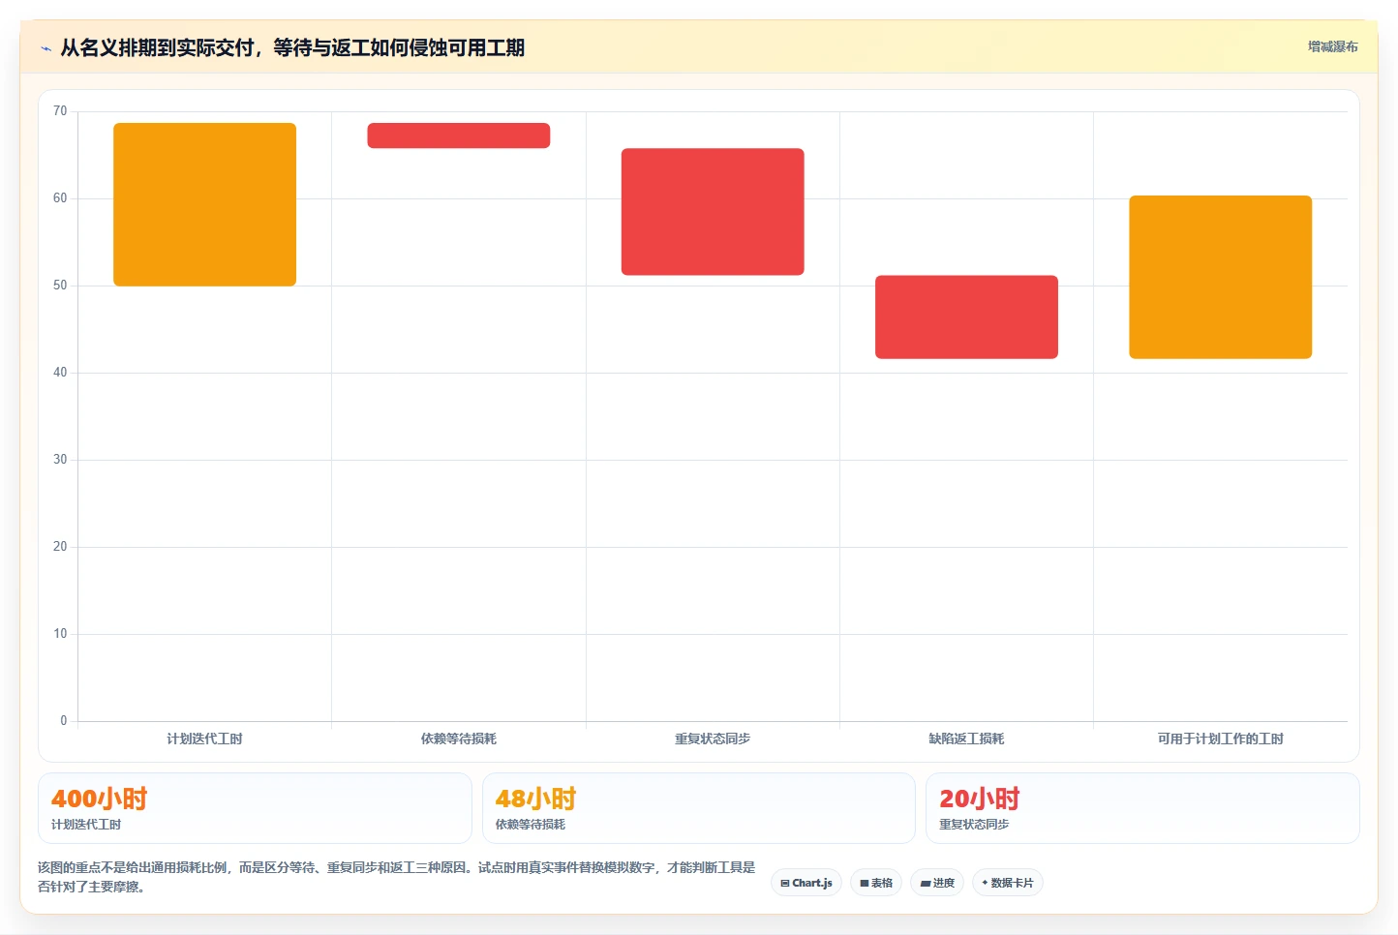The height and width of the screenshot is (935, 1398).
Task: Click the orange 计划迭代工时 bar
Action: [204, 204]
